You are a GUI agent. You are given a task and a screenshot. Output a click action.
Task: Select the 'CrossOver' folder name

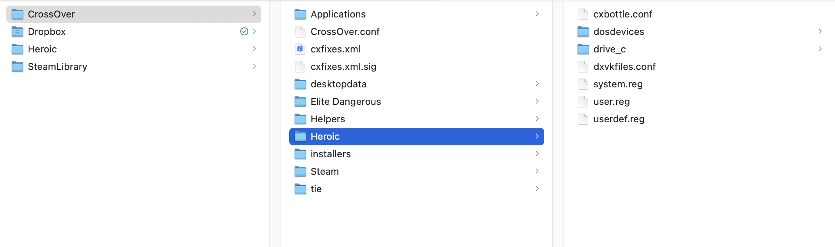[x=51, y=14]
